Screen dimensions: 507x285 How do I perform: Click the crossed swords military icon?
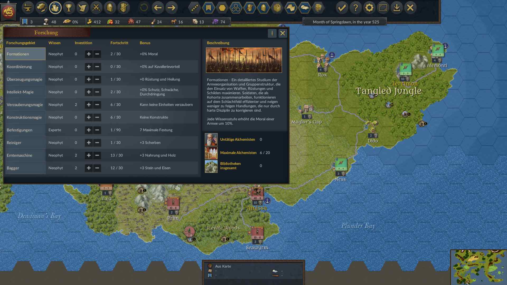96,8
